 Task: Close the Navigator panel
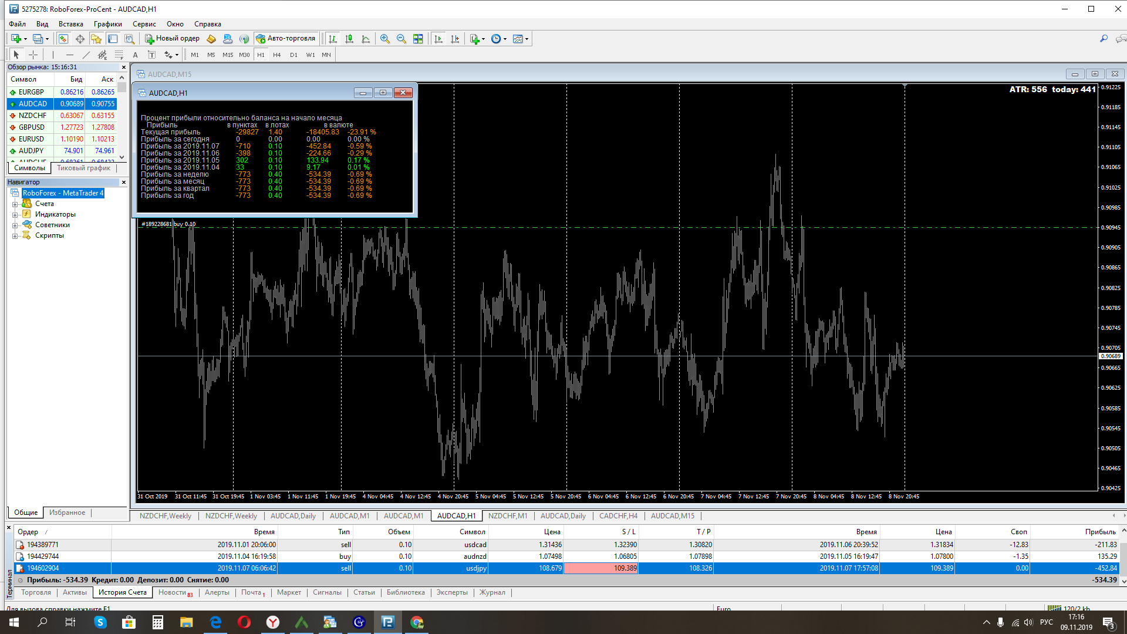124,182
